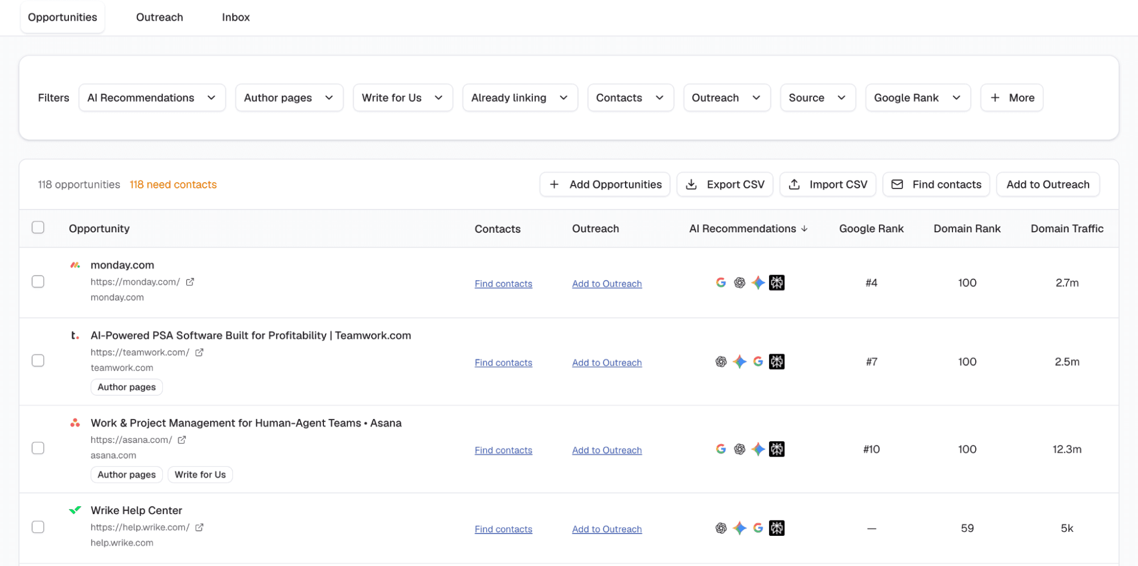
Task: Click Google icon in Teamwork.com row
Action: click(758, 362)
